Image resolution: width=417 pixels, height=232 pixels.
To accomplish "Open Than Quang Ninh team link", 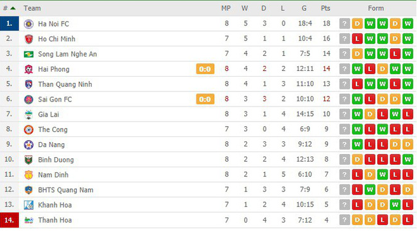I will [x=65, y=84].
